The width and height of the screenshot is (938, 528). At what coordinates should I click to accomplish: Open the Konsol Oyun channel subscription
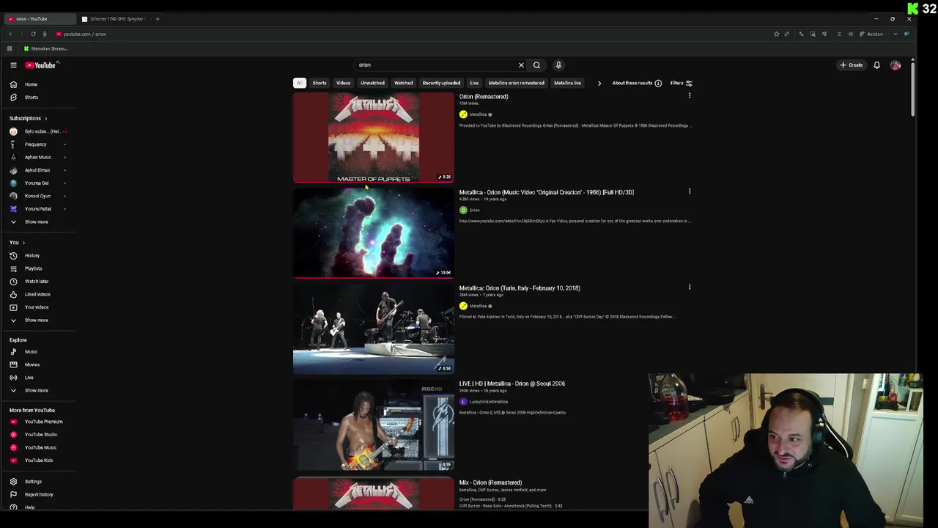pos(38,196)
